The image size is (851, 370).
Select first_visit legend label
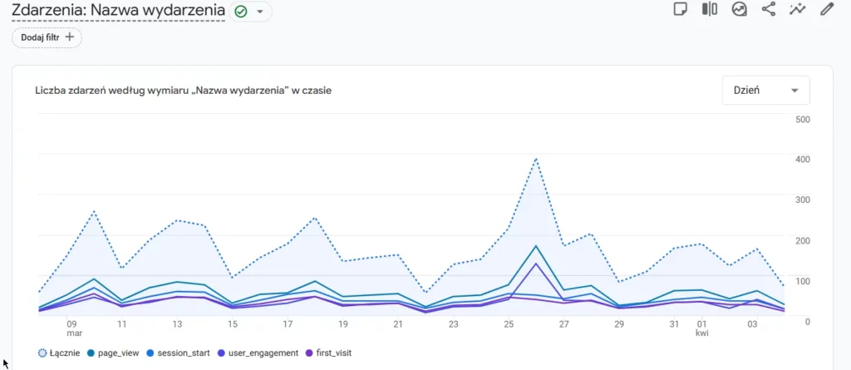point(333,353)
